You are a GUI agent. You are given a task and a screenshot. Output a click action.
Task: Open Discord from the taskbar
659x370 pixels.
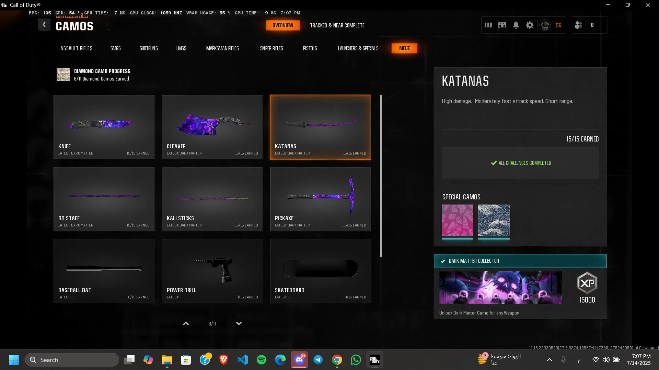click(299, 360)
